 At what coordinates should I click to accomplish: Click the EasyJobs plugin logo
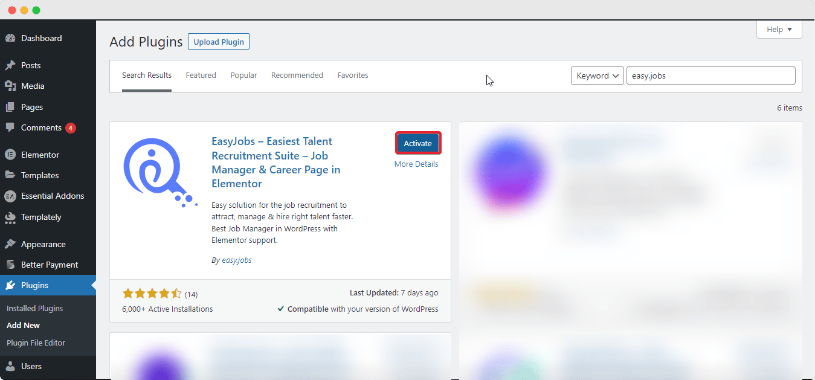[x=161, y=172]
